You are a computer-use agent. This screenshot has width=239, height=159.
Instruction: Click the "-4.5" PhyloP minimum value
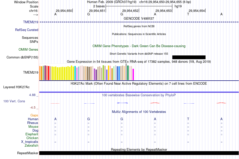tap(33, 108)
